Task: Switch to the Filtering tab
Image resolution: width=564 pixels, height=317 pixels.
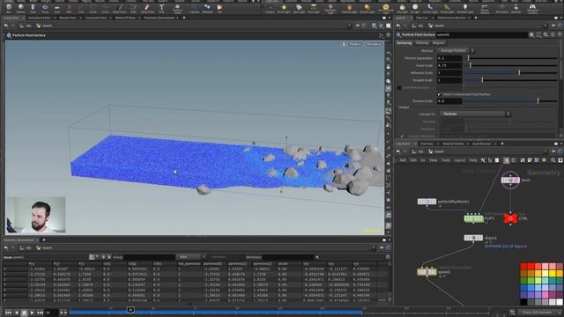Action: [422, 43]
